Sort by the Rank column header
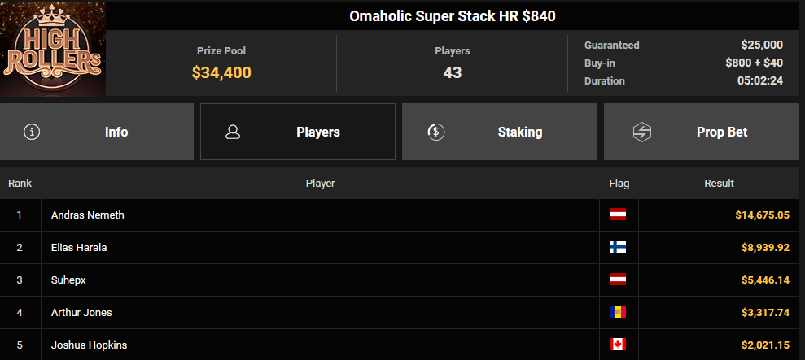 click(x=20, y=184)
